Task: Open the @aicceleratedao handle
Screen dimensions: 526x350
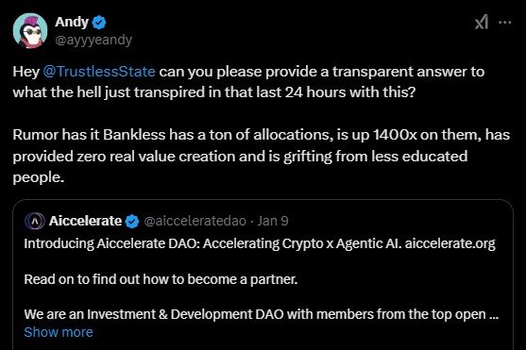Action: [x=195, y=221]
